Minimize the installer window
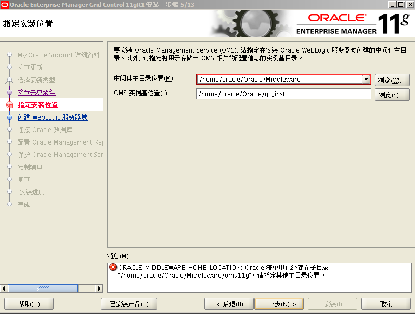This screenshot has height=314, width=415. click(x=392, y=5)
